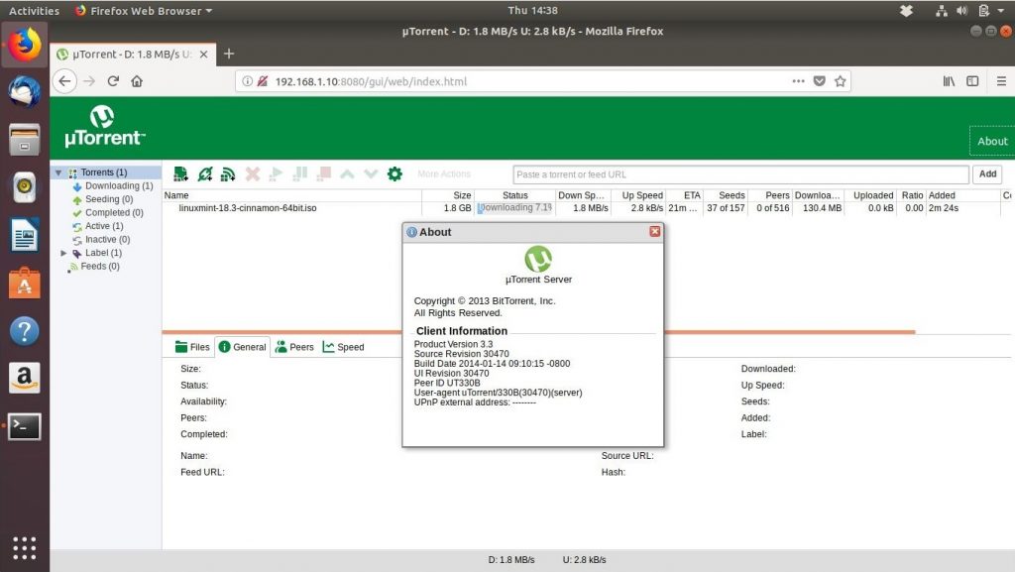Open the Files tab
Viewport: 1015px width, 572px height.
click(190, 347)
